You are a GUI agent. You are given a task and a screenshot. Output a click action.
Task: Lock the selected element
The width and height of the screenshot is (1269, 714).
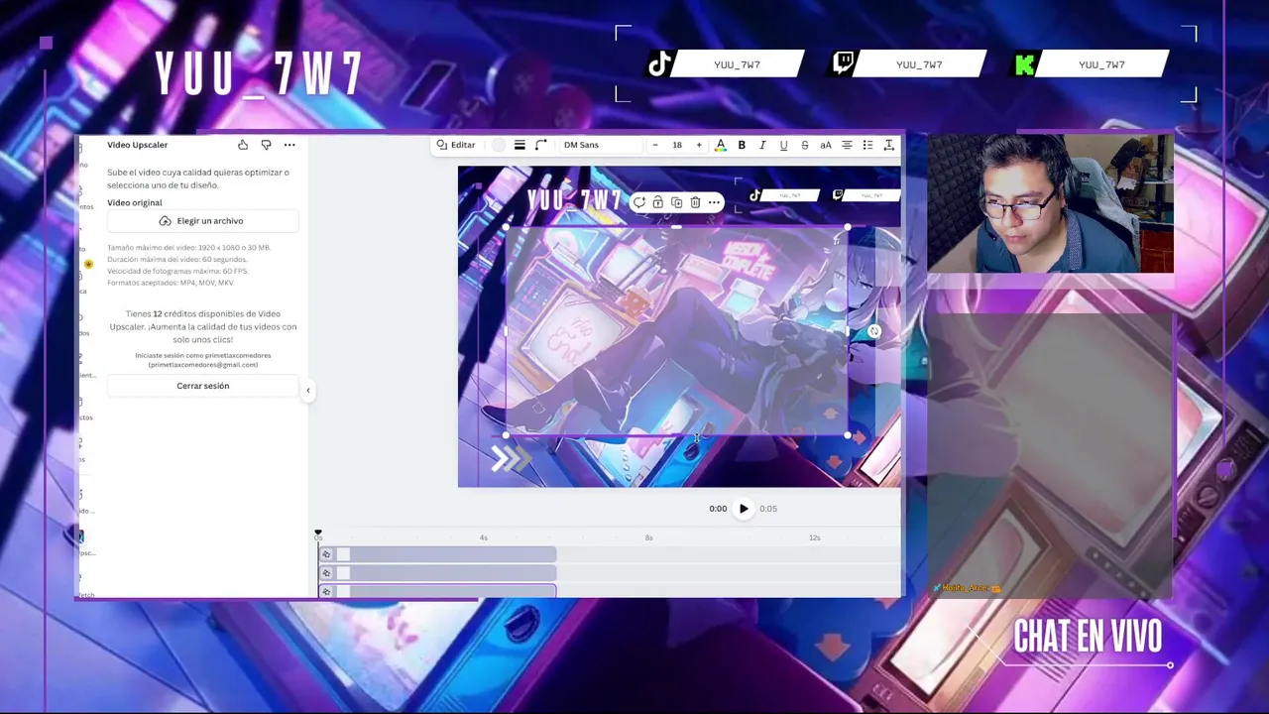click(x=657, y=202)
